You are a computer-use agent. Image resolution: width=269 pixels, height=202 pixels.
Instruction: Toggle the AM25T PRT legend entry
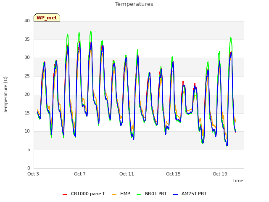[190, 194]
